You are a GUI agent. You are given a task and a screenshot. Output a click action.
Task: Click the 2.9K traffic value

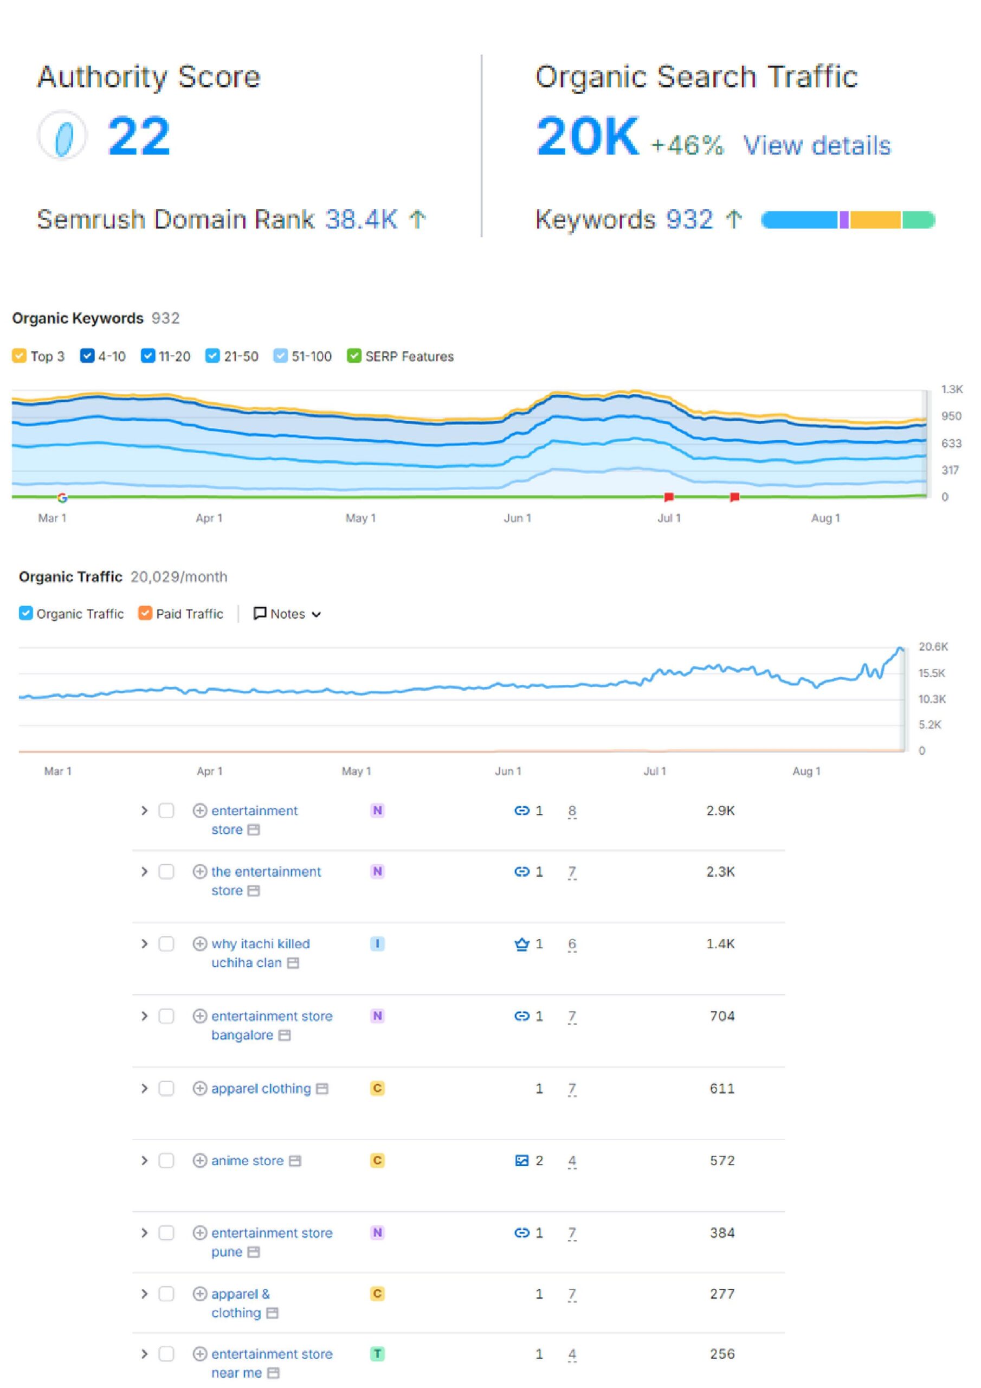coord(720,810)
